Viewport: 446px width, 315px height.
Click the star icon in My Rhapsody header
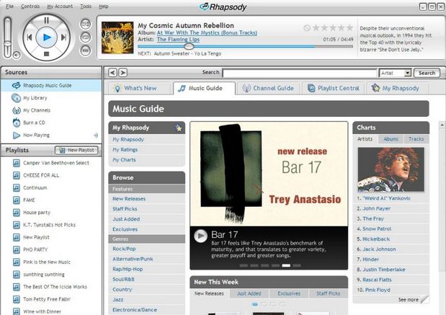coord(179,128)
